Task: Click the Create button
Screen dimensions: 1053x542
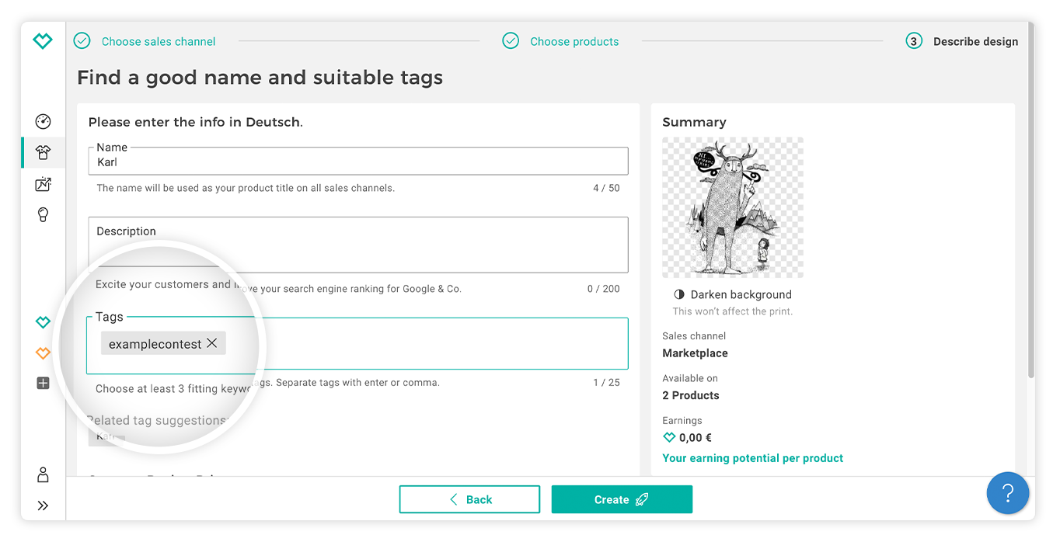Action: 622,499
